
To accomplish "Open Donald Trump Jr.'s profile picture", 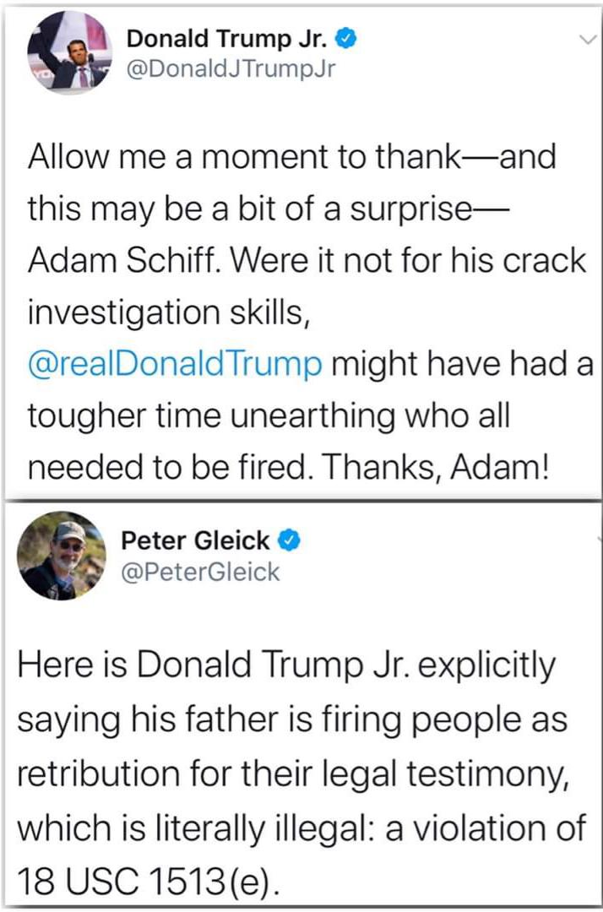I will pos(70,53).
